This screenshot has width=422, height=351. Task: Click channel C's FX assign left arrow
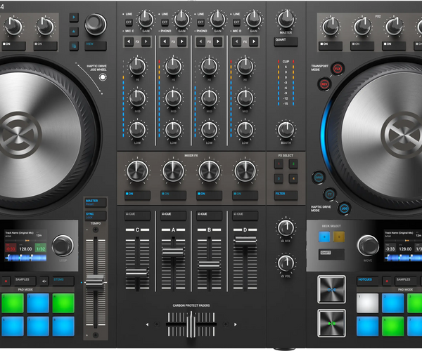[x=129, y=41]
